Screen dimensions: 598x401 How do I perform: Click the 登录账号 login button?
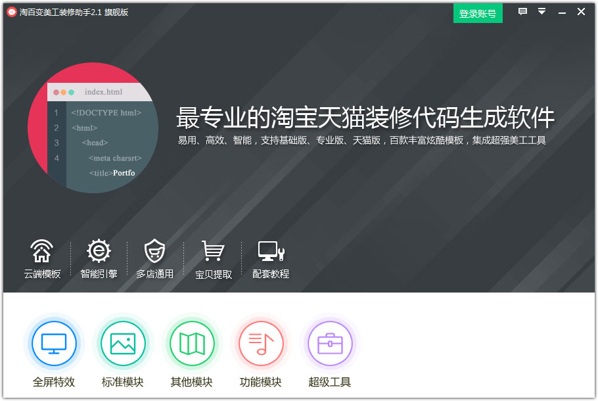tap(478, 13)
